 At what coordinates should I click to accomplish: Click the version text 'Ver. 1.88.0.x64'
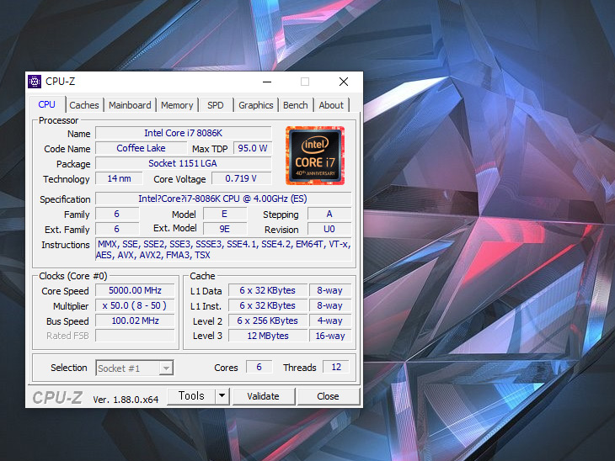[x=126, y=400]
